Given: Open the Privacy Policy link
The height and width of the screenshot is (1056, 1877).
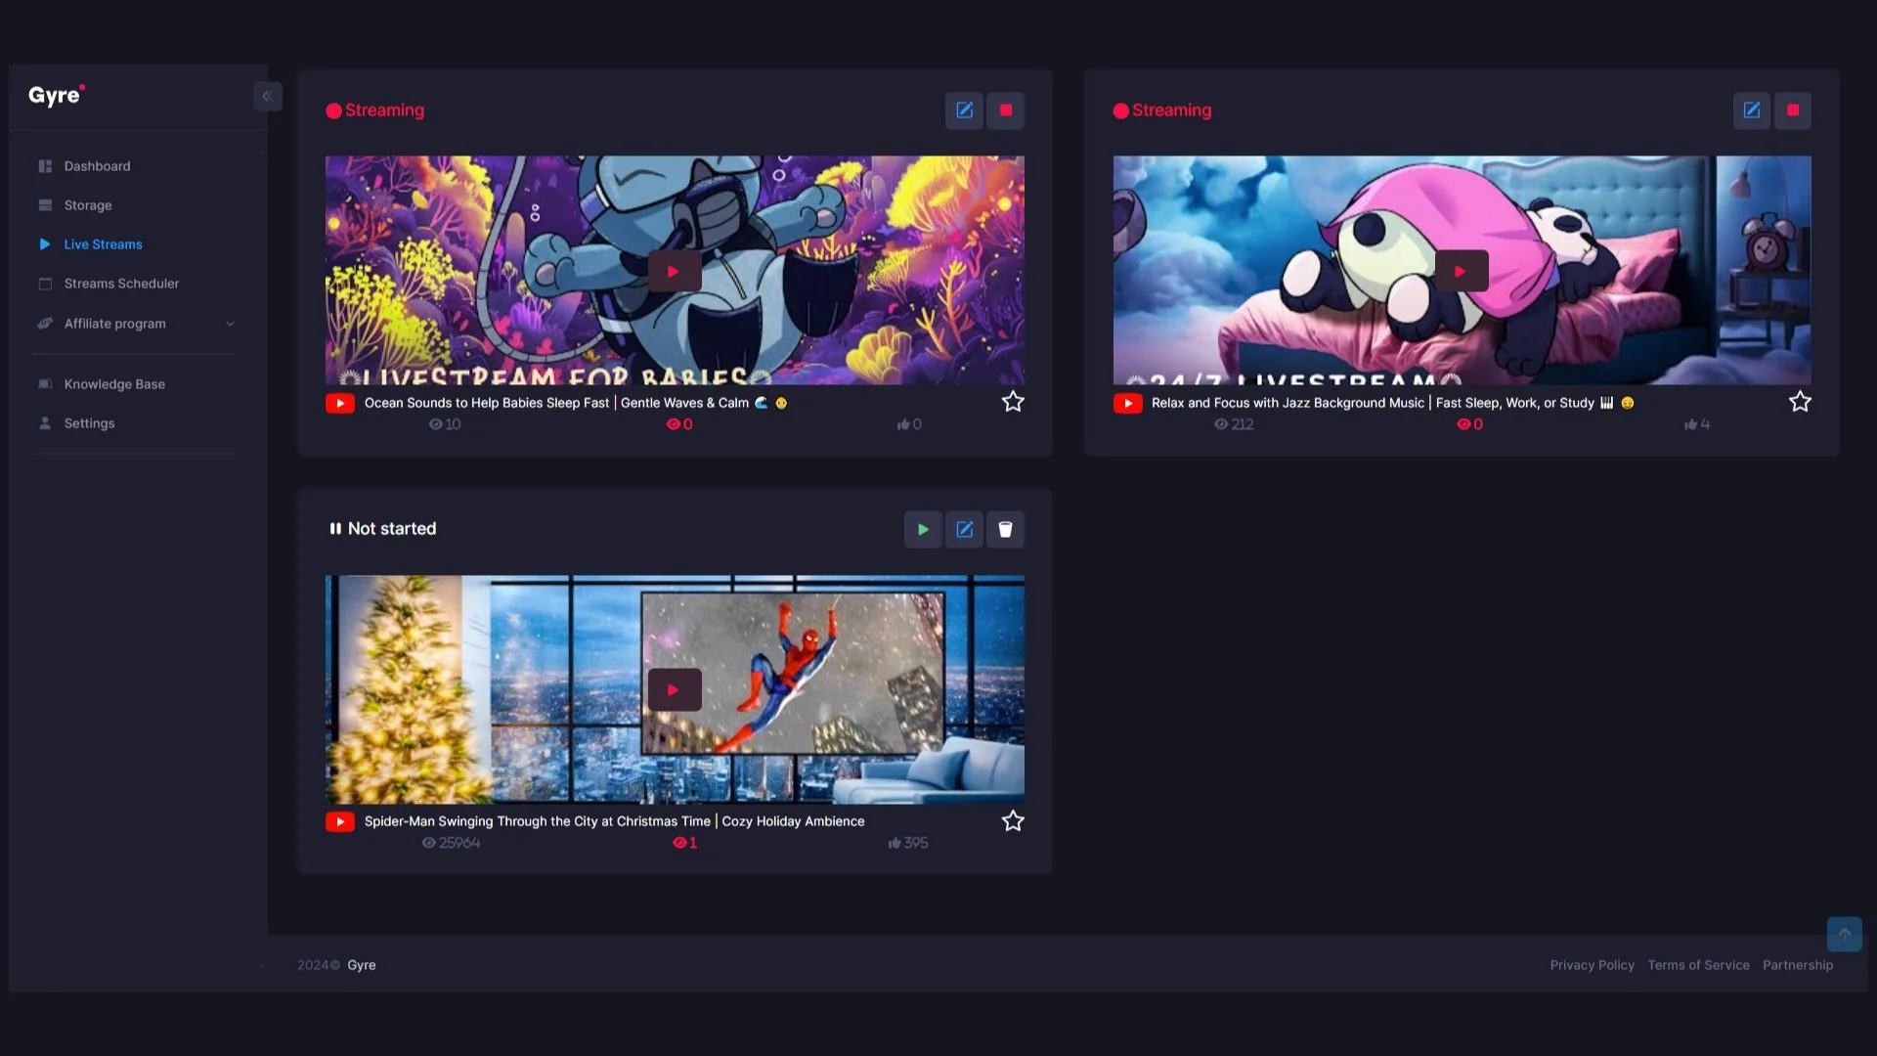Looking at the screenshot, I should (x=1592, y=965).
